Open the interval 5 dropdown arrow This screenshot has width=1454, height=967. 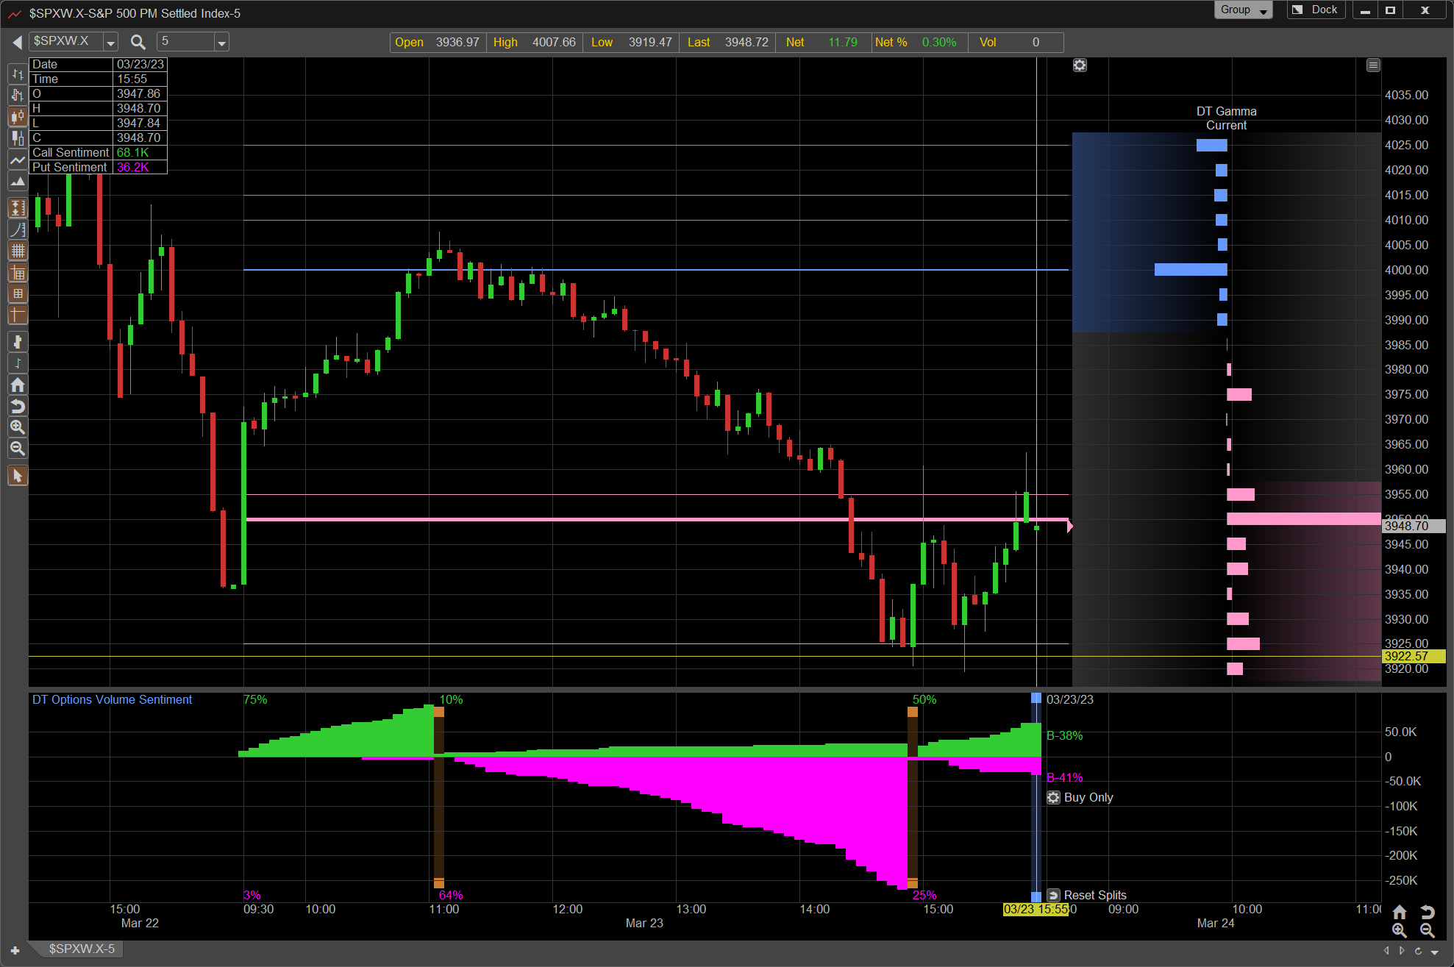[221, 43]
